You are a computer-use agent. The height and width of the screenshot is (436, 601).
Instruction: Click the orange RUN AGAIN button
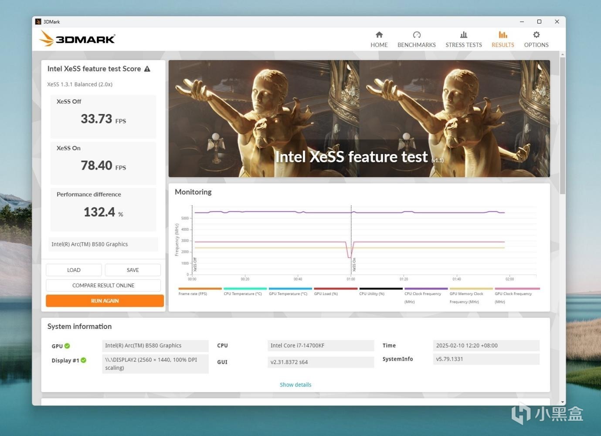[105, 301]
